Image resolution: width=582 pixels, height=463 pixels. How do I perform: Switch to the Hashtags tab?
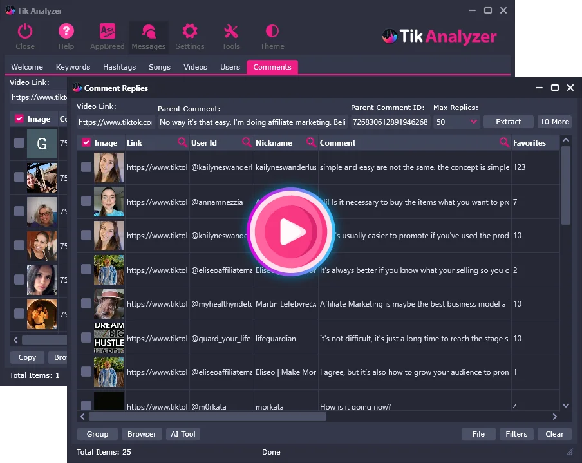pyautogui.click(x=119, y=67)
